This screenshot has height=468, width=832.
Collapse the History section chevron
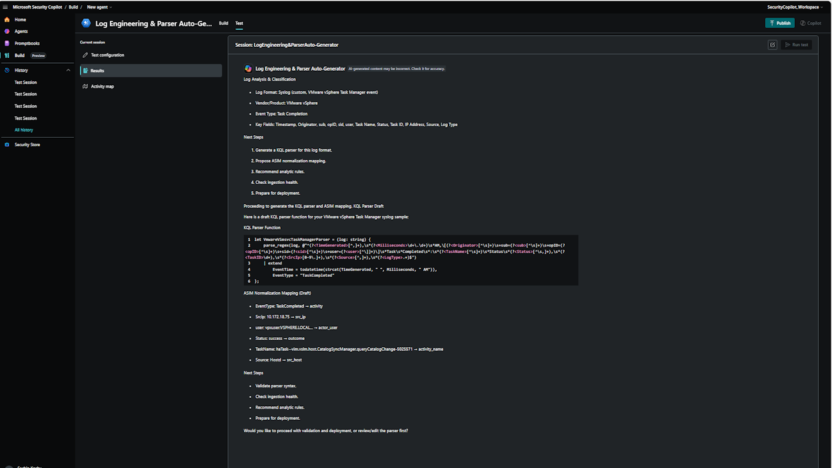coord(68,70)
